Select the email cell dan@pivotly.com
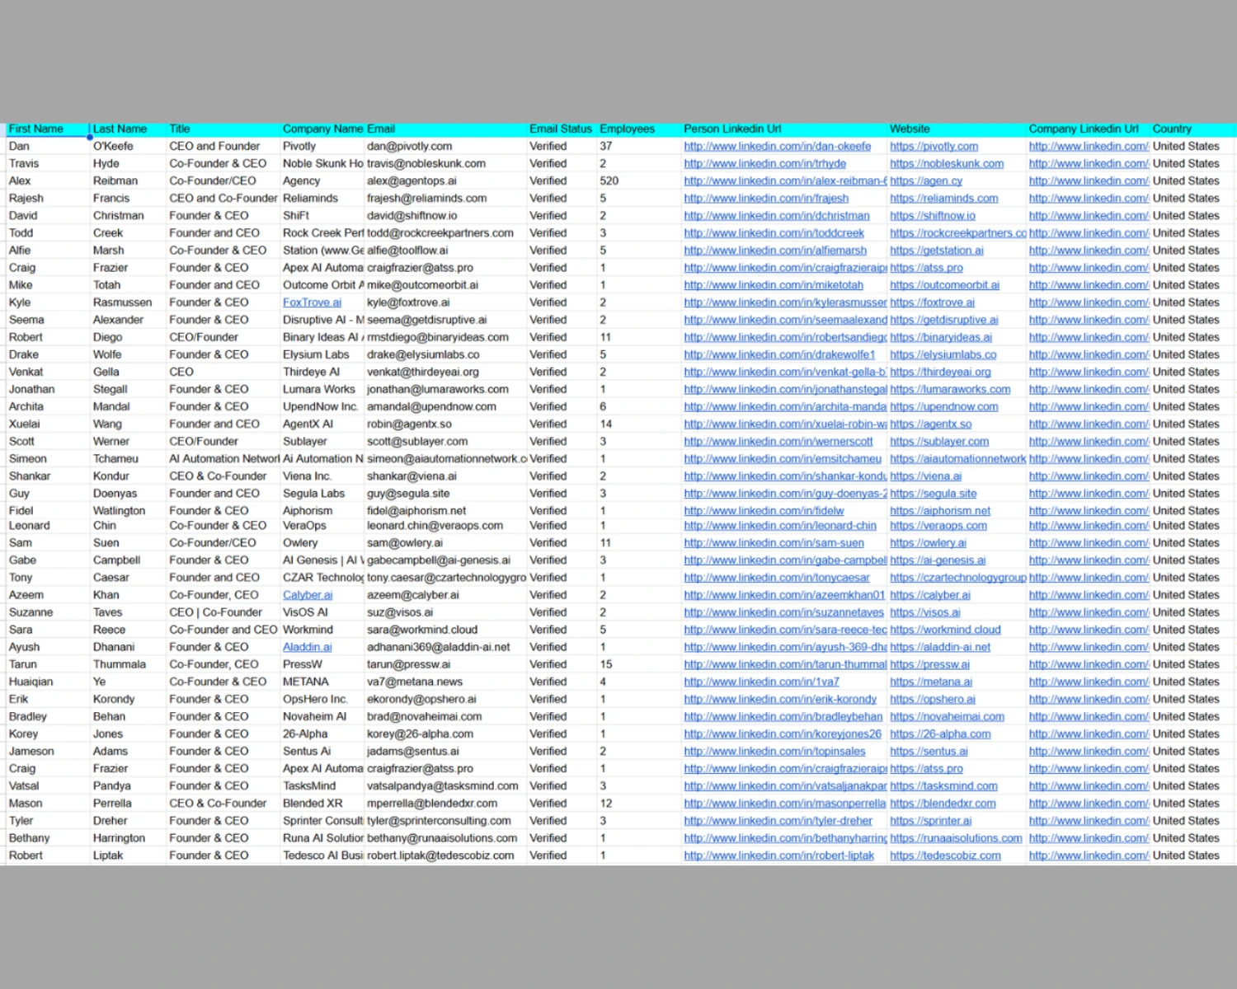 446,147
